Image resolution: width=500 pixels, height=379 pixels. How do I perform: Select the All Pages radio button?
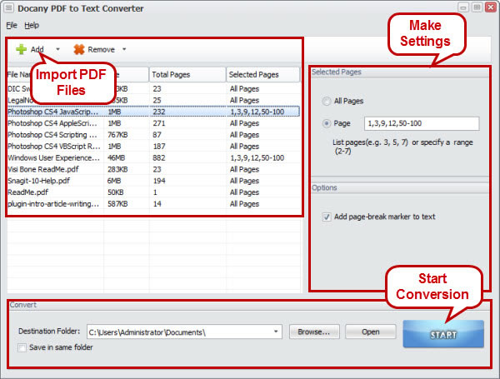coord(326,101)
